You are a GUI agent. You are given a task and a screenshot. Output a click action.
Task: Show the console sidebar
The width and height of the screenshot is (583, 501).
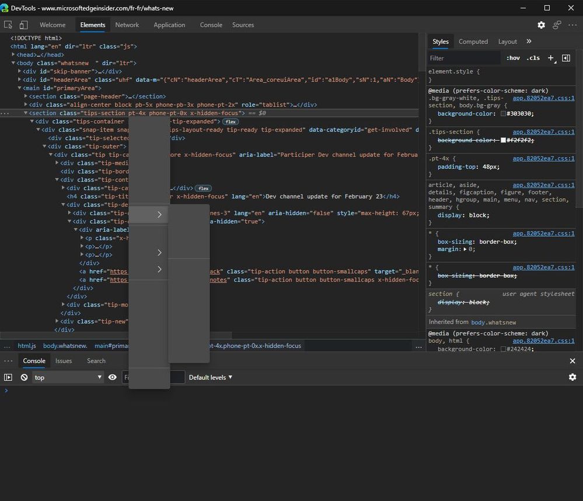pyautogui.click(x=8, y=377)
